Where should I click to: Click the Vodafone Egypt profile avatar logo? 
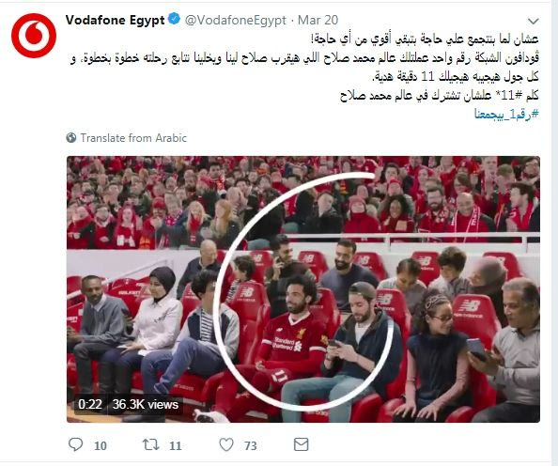(x=34, y=36)
